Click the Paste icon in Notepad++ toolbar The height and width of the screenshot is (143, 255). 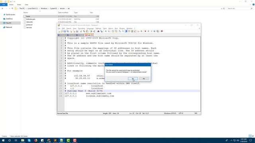pyautogui.click(x=87, y=31)
